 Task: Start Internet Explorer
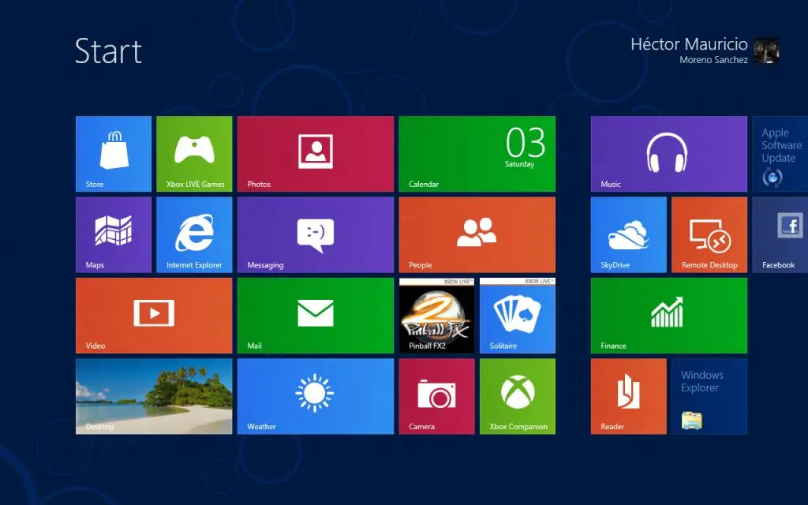(194, 234)
